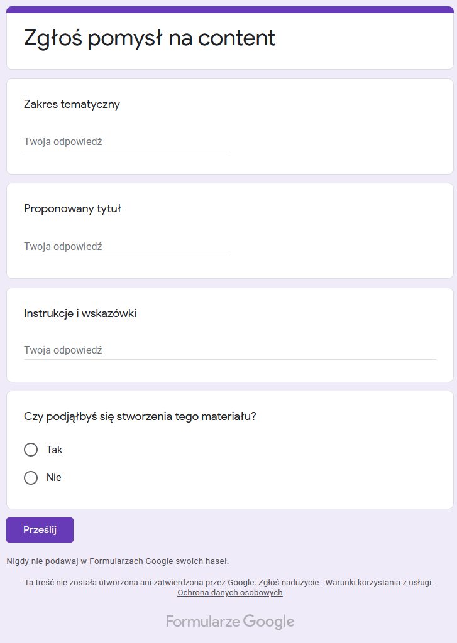457x643 pixels.
Task: Click the "Instrukcje i wskazówki" question label
Action: tap(80, 313)
